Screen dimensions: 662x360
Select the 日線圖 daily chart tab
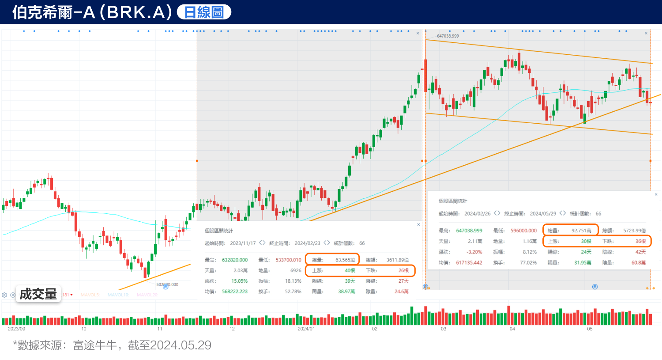click(204, 12)
